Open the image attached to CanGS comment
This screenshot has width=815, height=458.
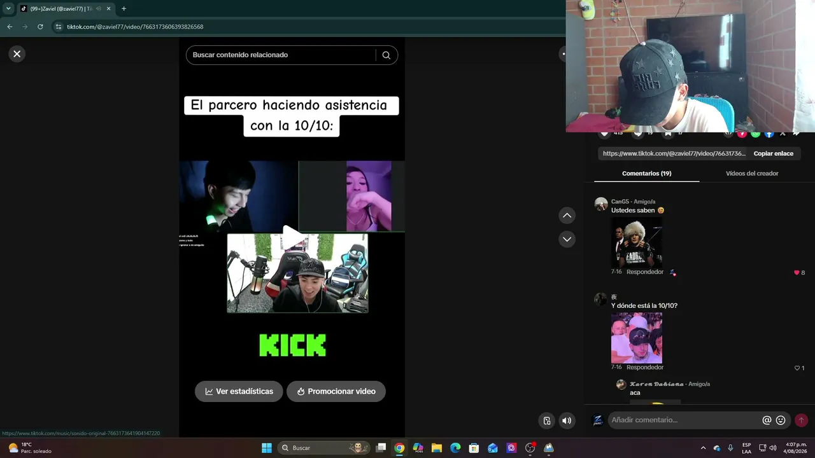637,242
